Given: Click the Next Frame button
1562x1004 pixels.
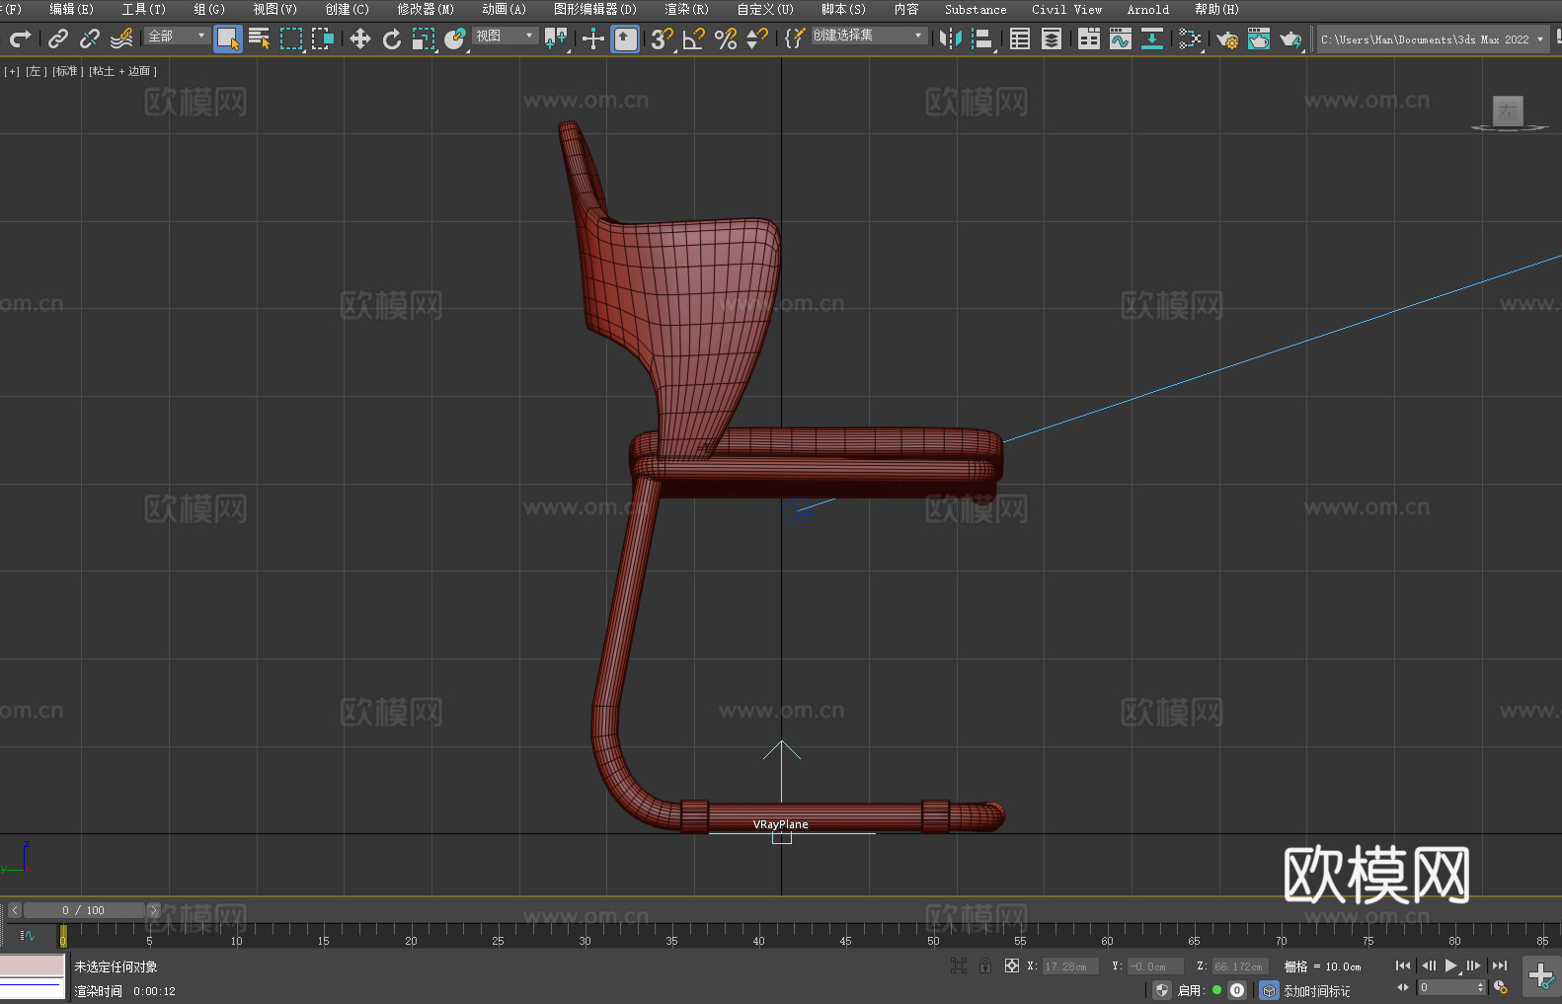Looking at the screenshot, I should pos(1474,965).
